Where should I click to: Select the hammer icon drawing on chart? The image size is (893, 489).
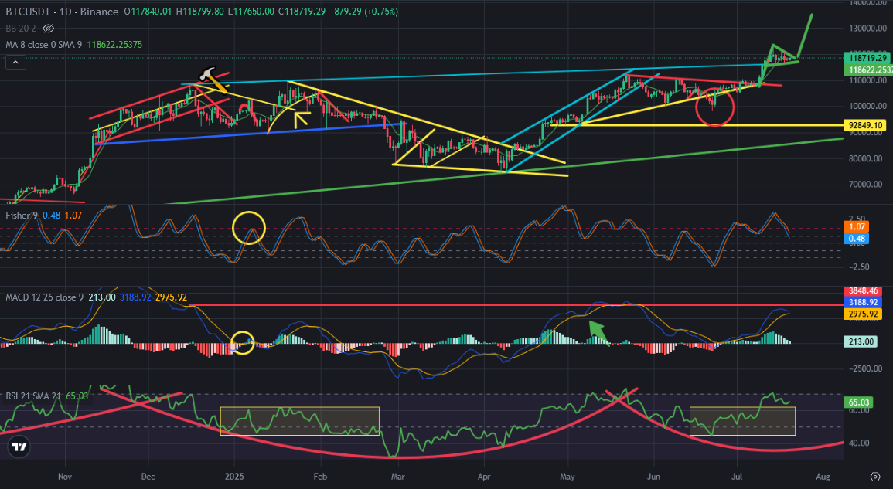tap(206, 75)
